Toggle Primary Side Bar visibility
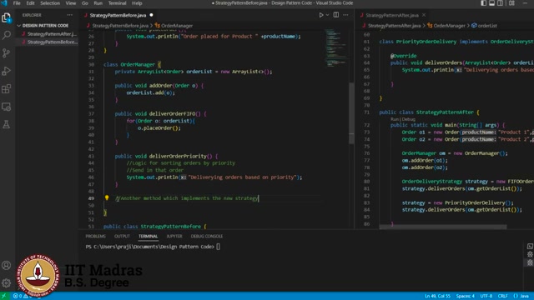Viewport: 534px width, 300px height. pyautogui.click(x=484, y=3)
